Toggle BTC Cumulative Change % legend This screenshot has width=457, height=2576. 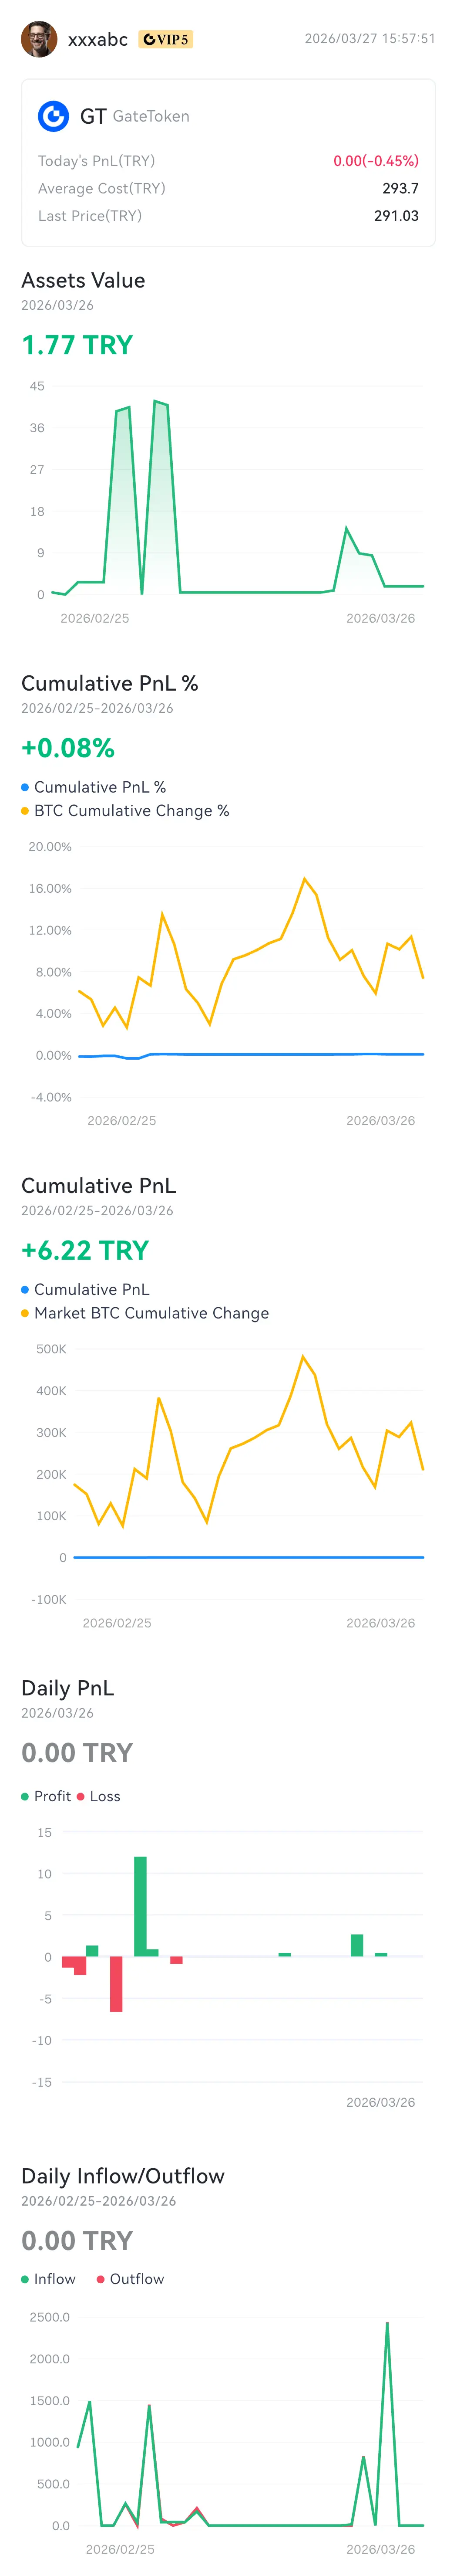[125, 811]
